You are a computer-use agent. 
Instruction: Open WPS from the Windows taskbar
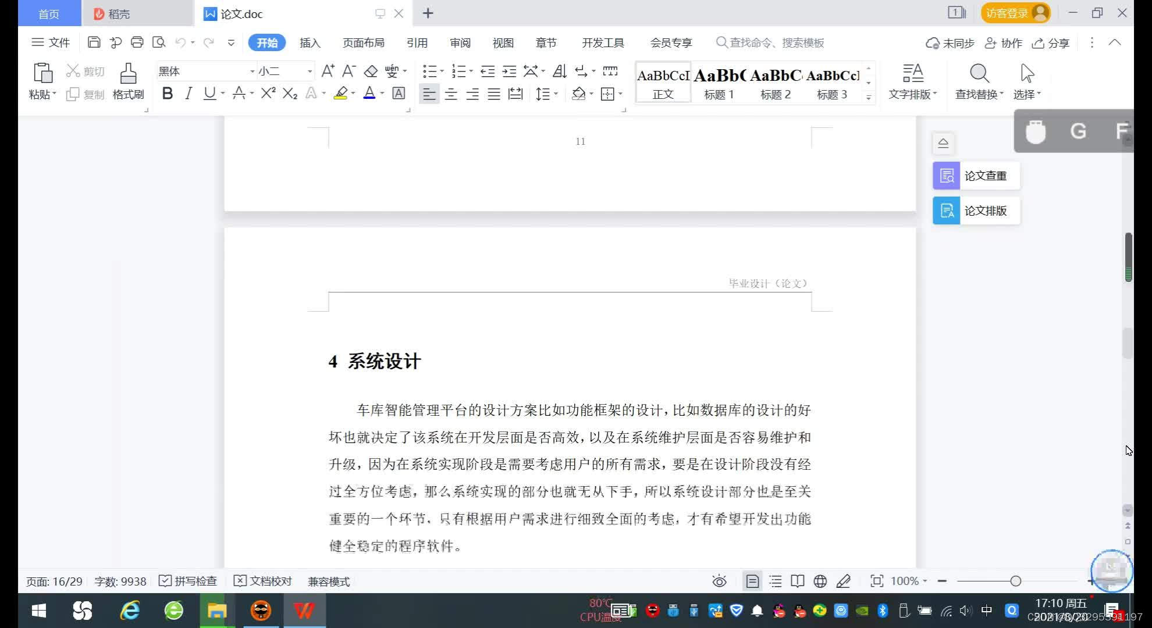pos(304,611)
